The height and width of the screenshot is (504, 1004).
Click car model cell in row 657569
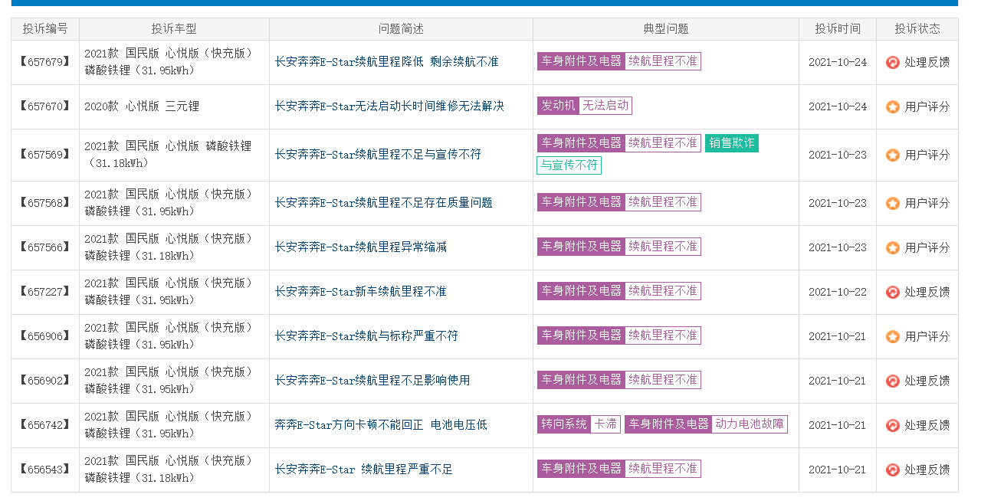click(x=174, y=155)
